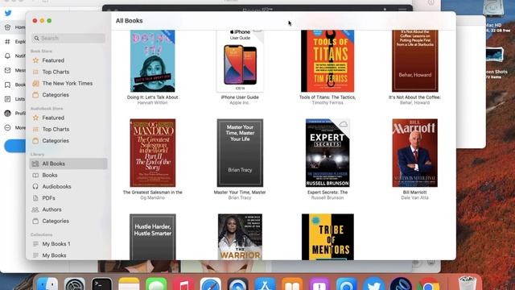Select All Books in the Library
The height and width of the screenshot is (290, 515).
click(68, 164)
